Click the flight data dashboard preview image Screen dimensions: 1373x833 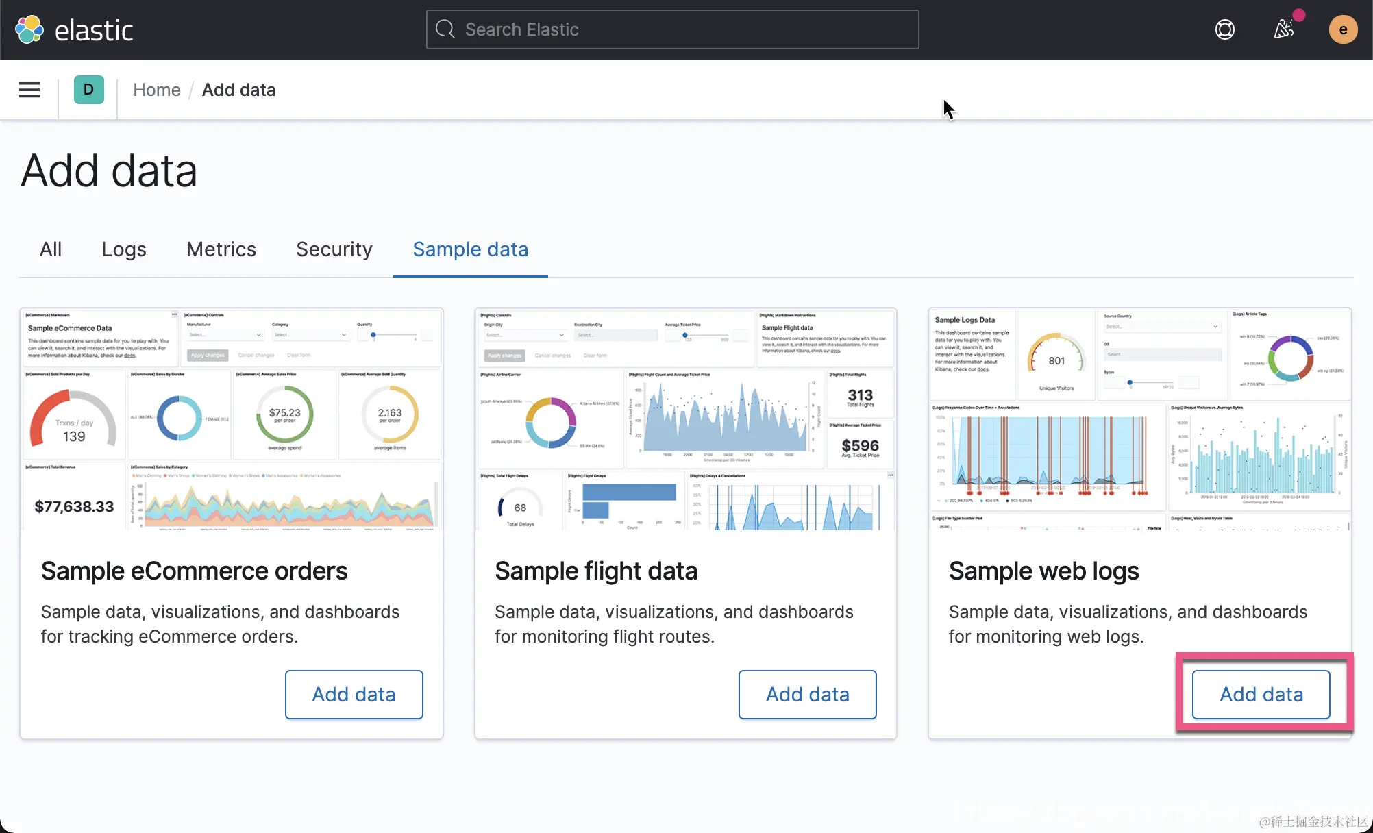[x=685, y=419]
